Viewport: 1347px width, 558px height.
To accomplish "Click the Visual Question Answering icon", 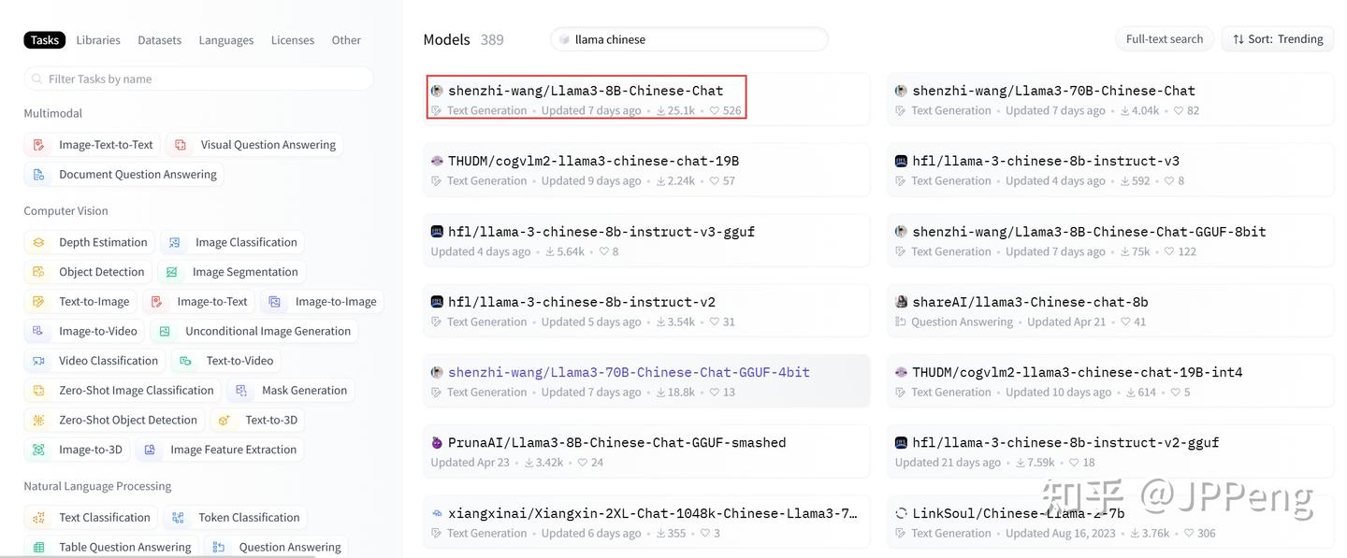I will (181, 145).
